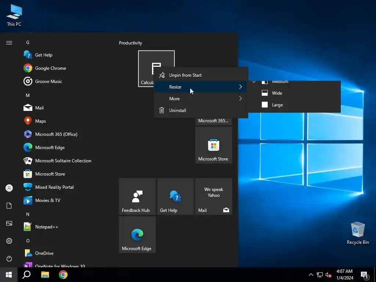376x282 pixels.
Task: Click the letter N group header
Action: click(28, 214)
